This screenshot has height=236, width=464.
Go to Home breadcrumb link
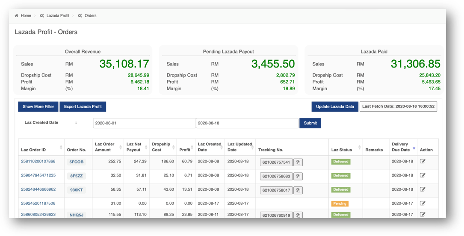click(x=26, y=16)
